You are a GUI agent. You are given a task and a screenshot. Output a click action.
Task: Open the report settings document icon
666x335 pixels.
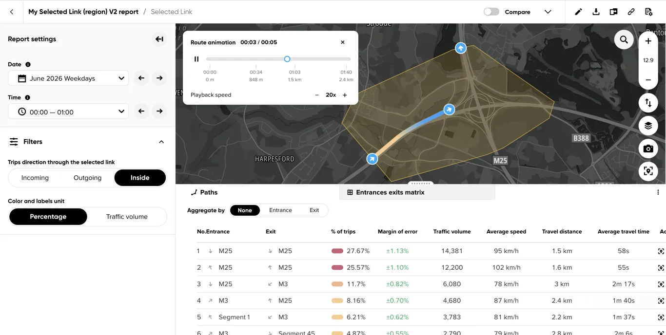[x=648, y=12]
